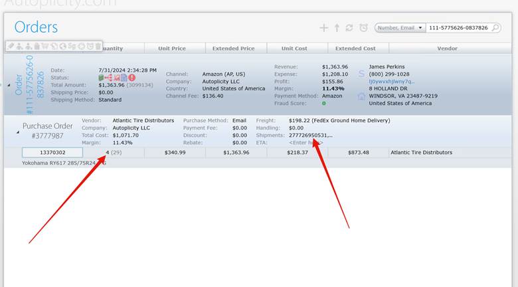Click the person icon beside the pencil icon
Image resolution: width=518 pixels, height=287 pixels.
point(19,46)
